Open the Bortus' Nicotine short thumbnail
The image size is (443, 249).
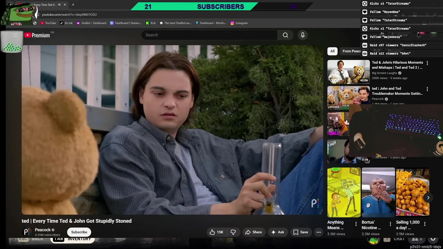pyautogui.click(x=378, y=192)
